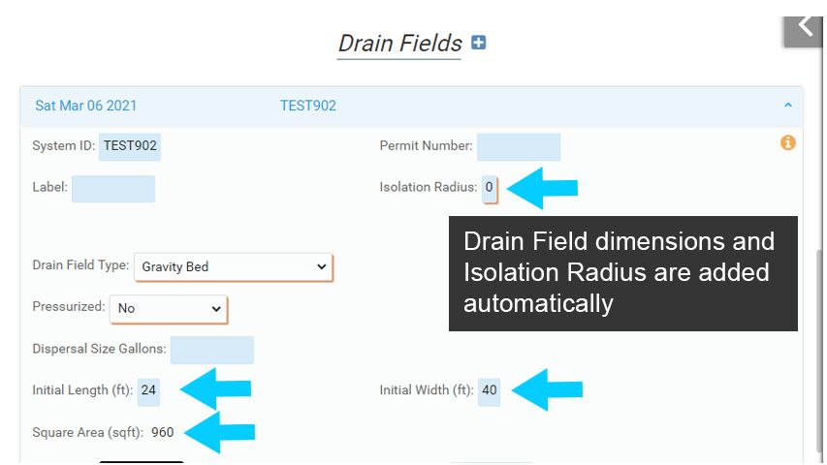The image size is (827, 465).
Task: Click the Sat Mar 06 2021 header date
Action: [x=86, y=106]
